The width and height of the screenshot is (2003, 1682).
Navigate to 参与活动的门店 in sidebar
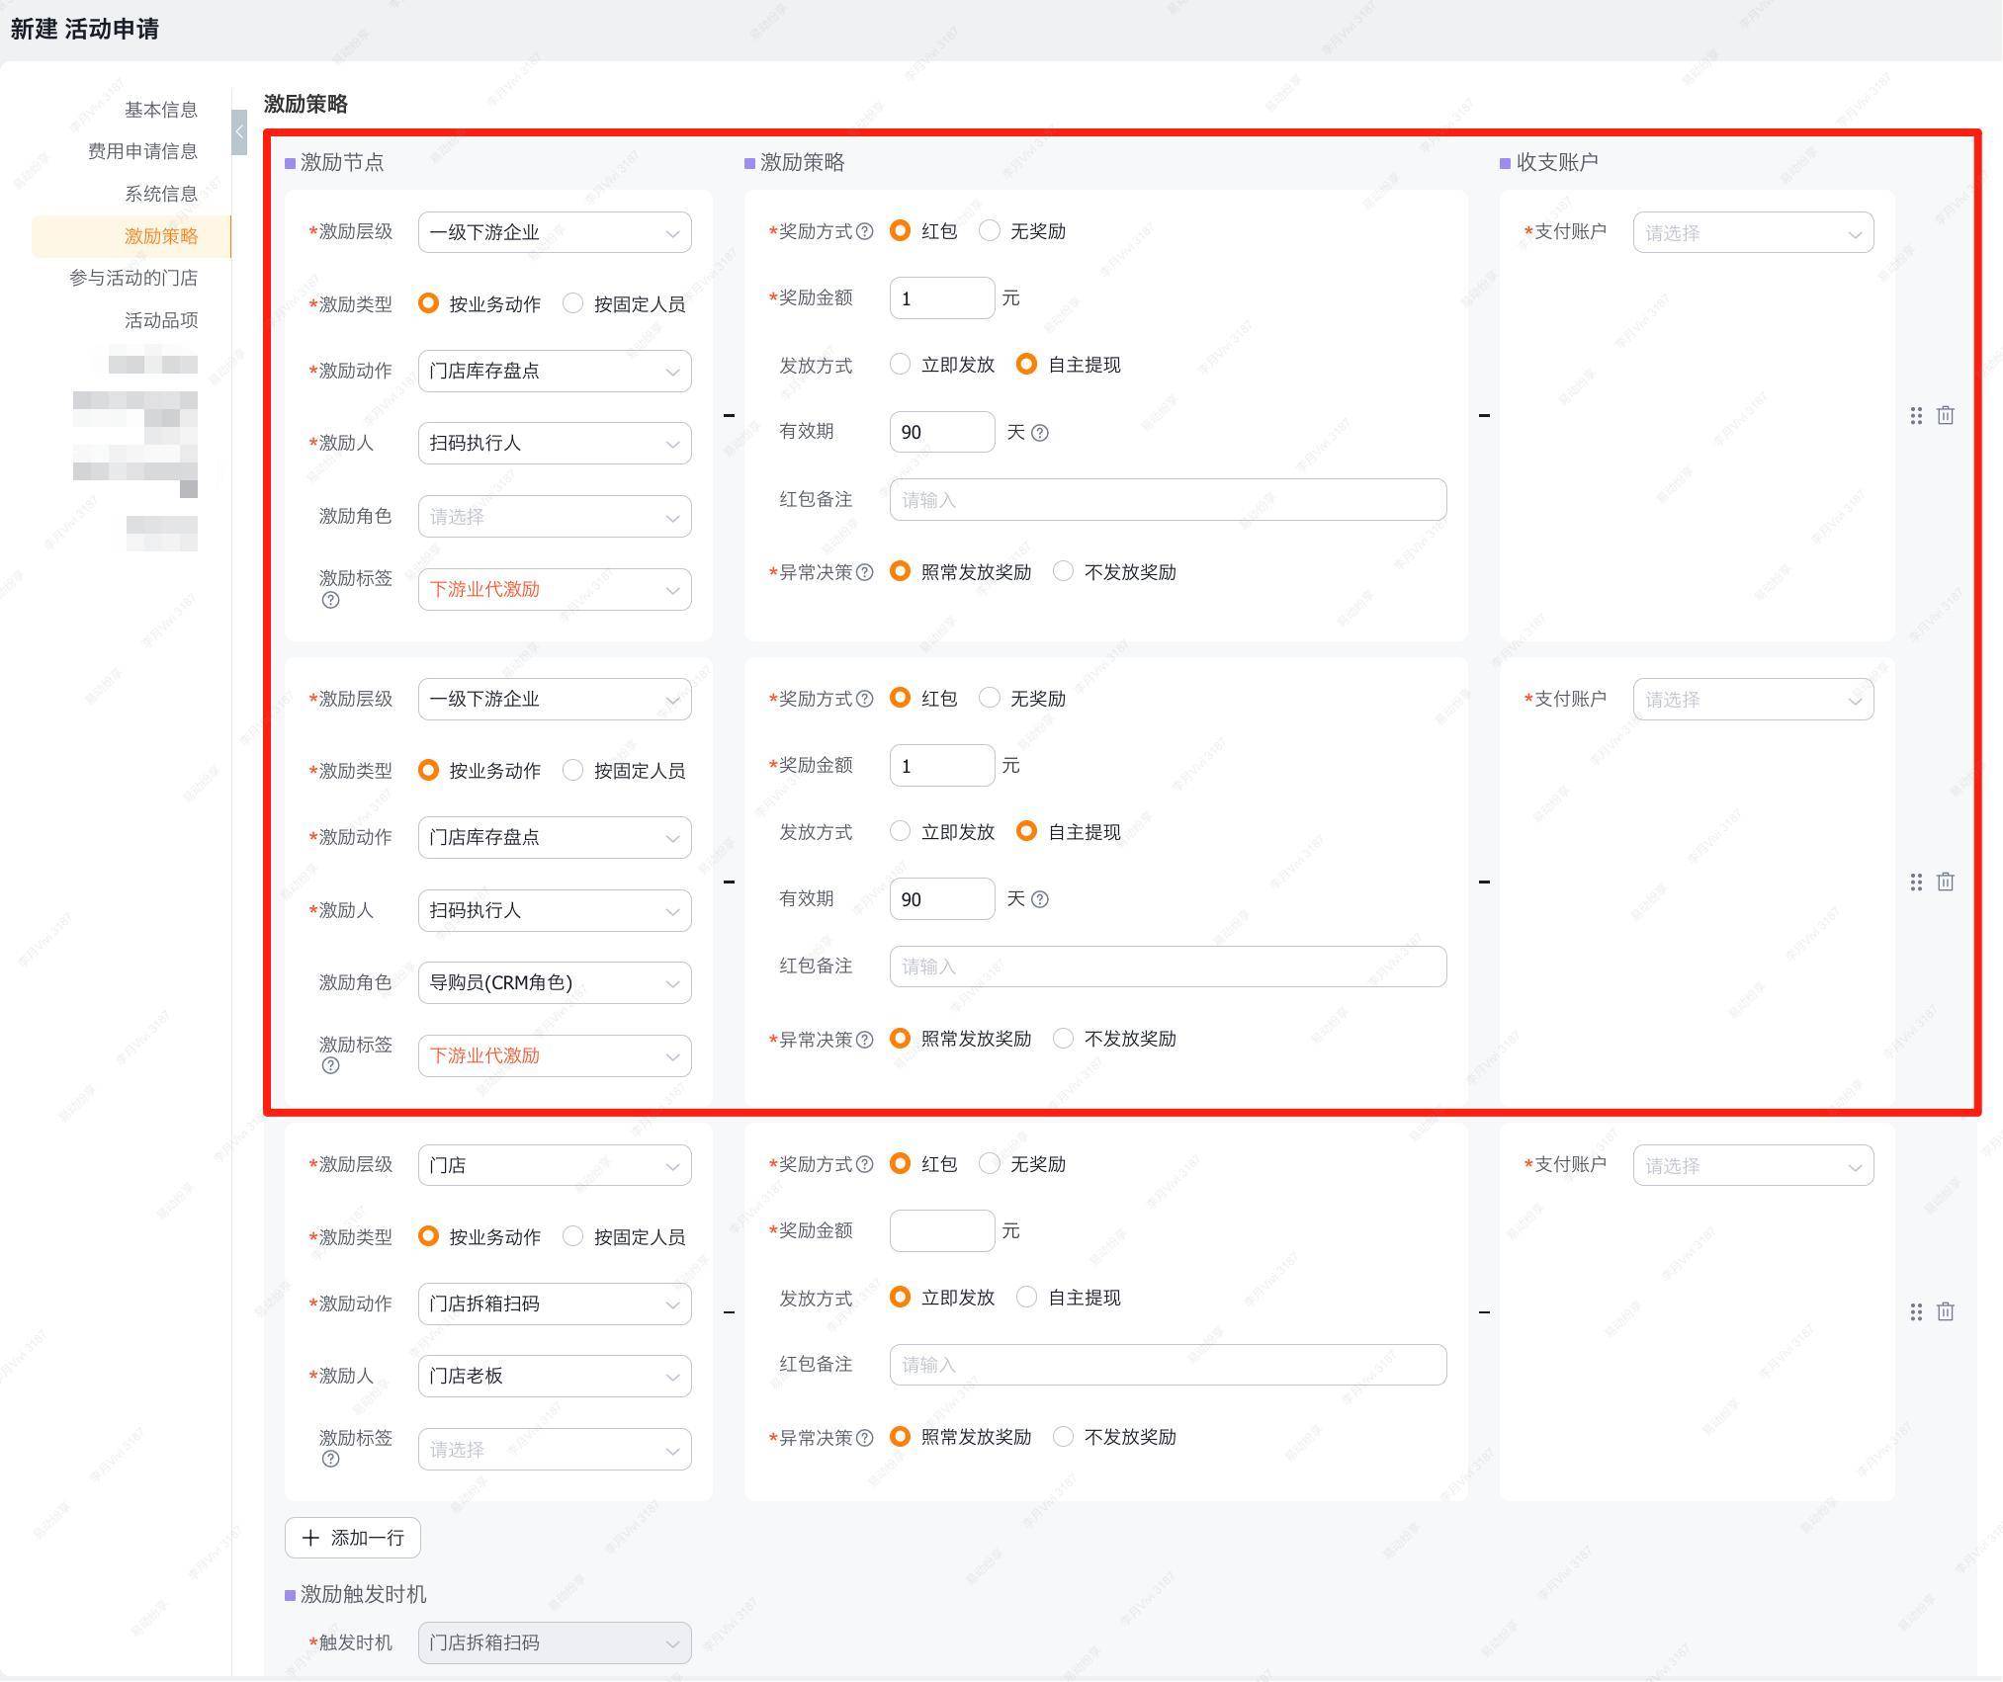(133, 278)
